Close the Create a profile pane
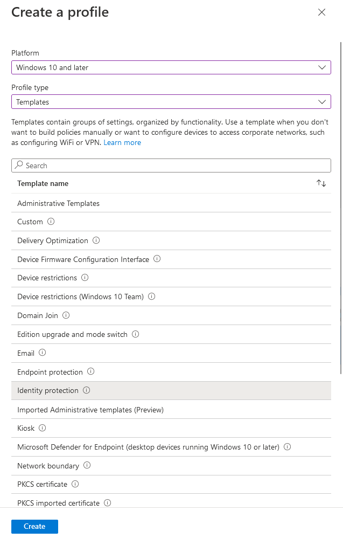This screenshot has width=343, height=538. 321,12
